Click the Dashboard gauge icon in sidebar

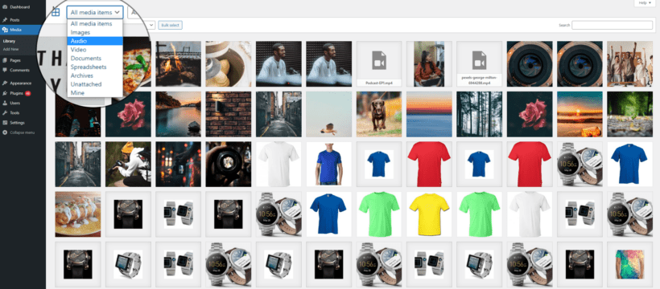tap(5, 7)
